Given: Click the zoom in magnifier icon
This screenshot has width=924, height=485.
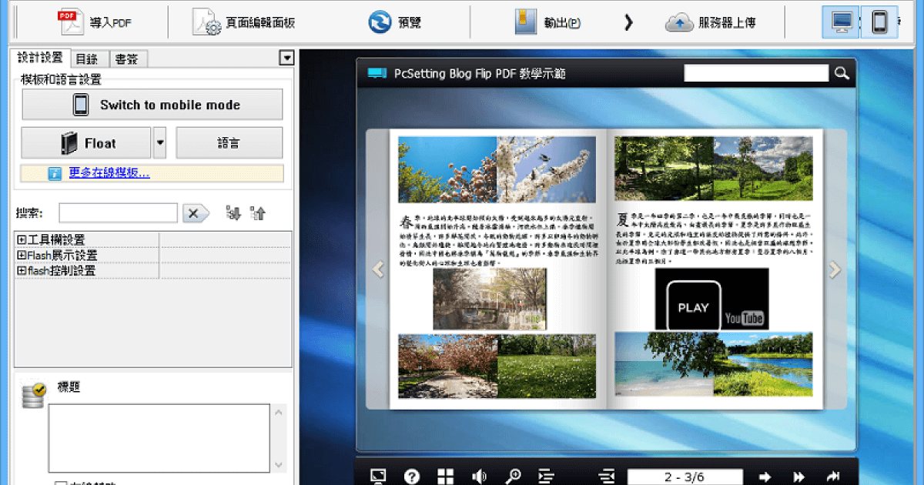Looking at the screenshot, I should pos(513,477).
